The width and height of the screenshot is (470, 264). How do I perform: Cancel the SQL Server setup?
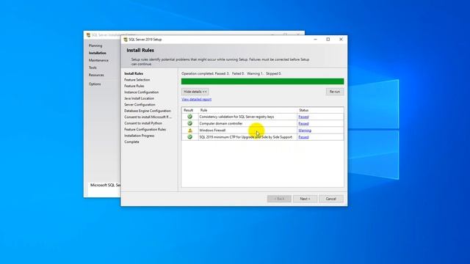[x=331, y=199]
